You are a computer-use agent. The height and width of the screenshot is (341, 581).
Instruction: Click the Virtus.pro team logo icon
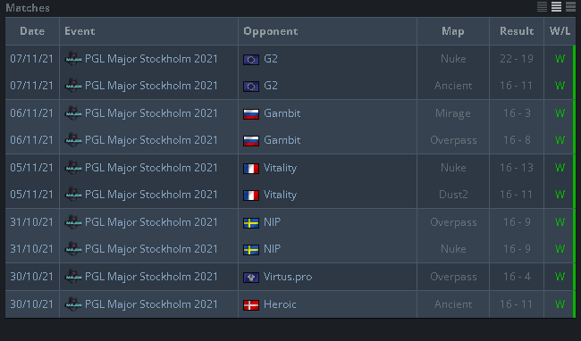251,277
